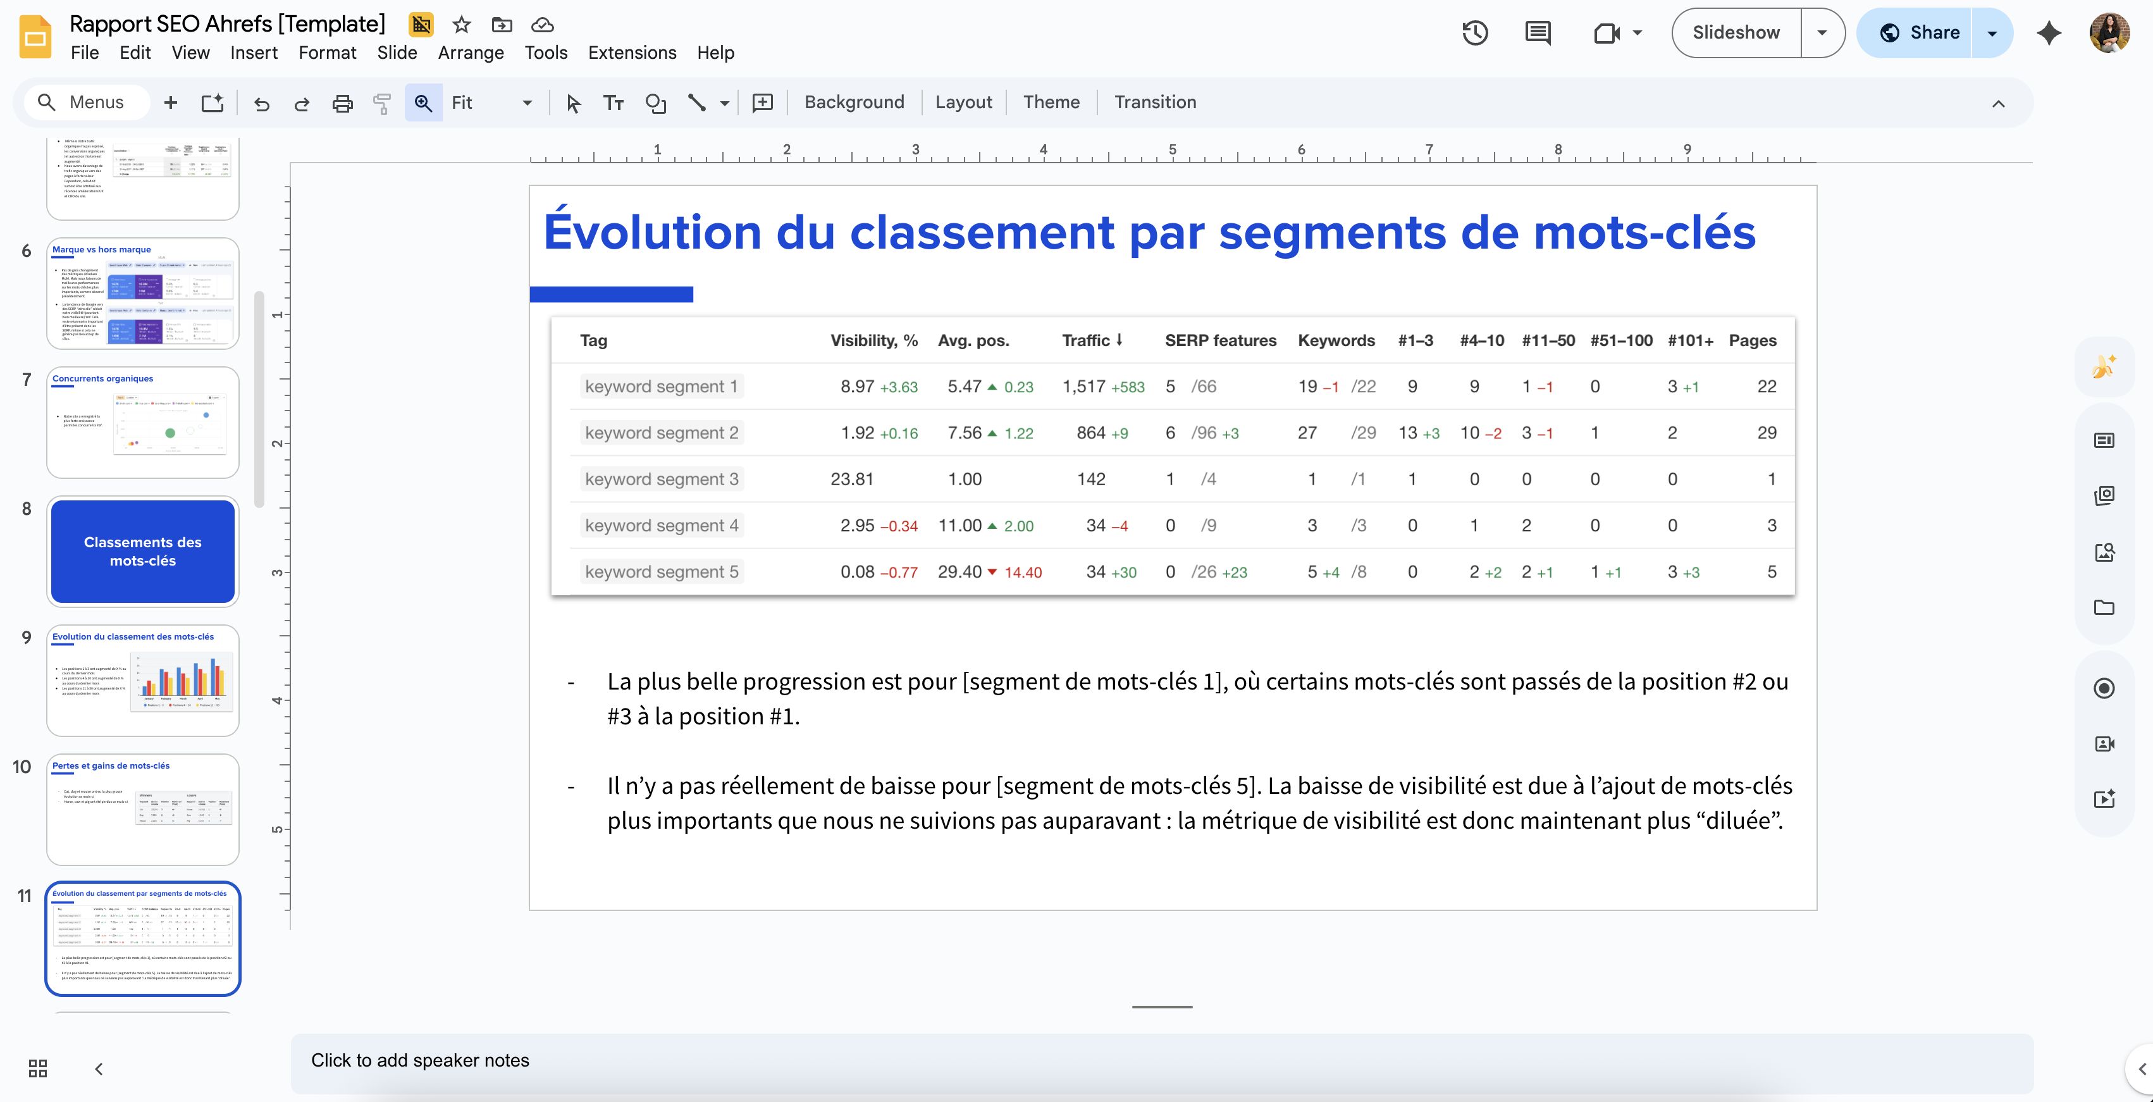Open the Slideshow options dropdown
Screen dimensions: 2153x1102
pyautogui.click(x=1822, y=33)
